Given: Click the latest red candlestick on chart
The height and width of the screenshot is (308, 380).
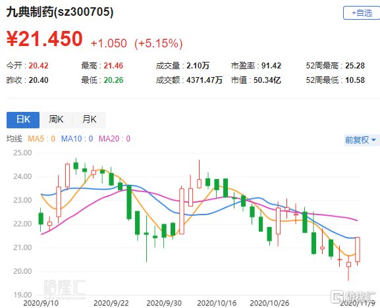Looking at the screenshot, I should point(358,249).
